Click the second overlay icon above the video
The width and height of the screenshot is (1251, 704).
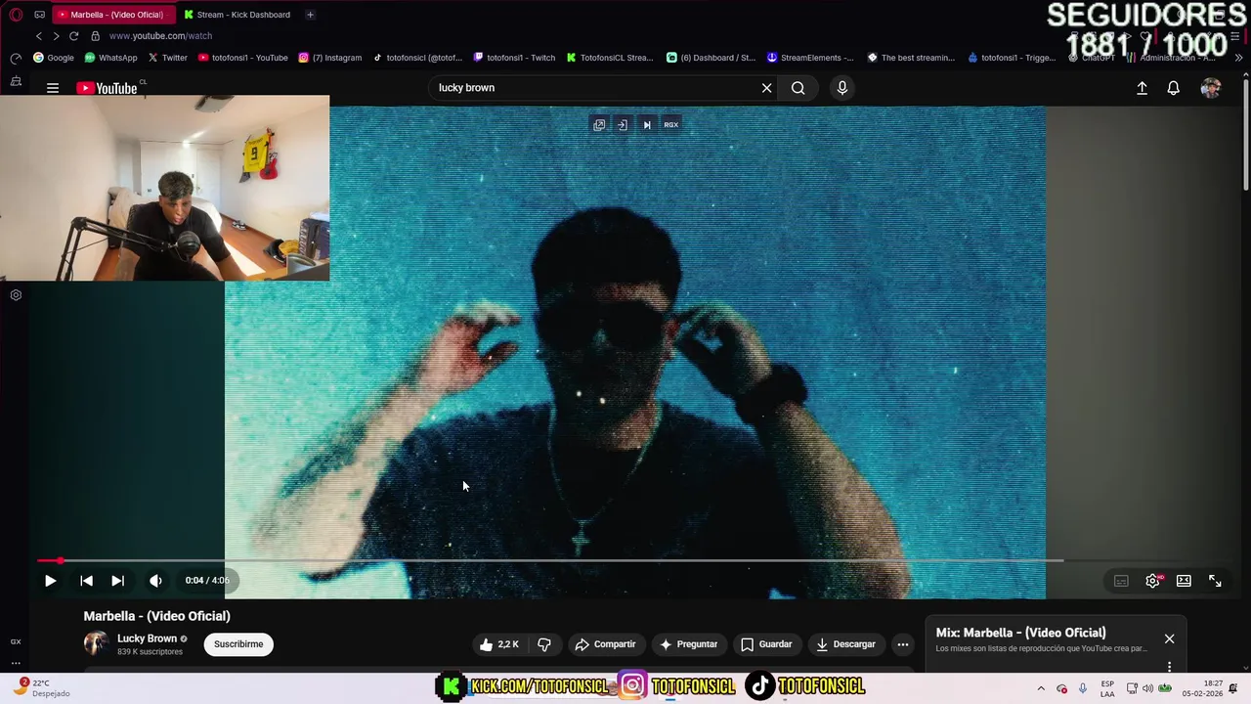pos(623,125)
